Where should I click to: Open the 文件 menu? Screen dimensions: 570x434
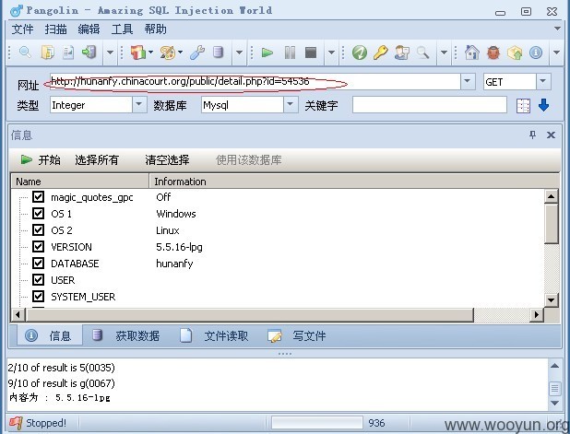22,29
